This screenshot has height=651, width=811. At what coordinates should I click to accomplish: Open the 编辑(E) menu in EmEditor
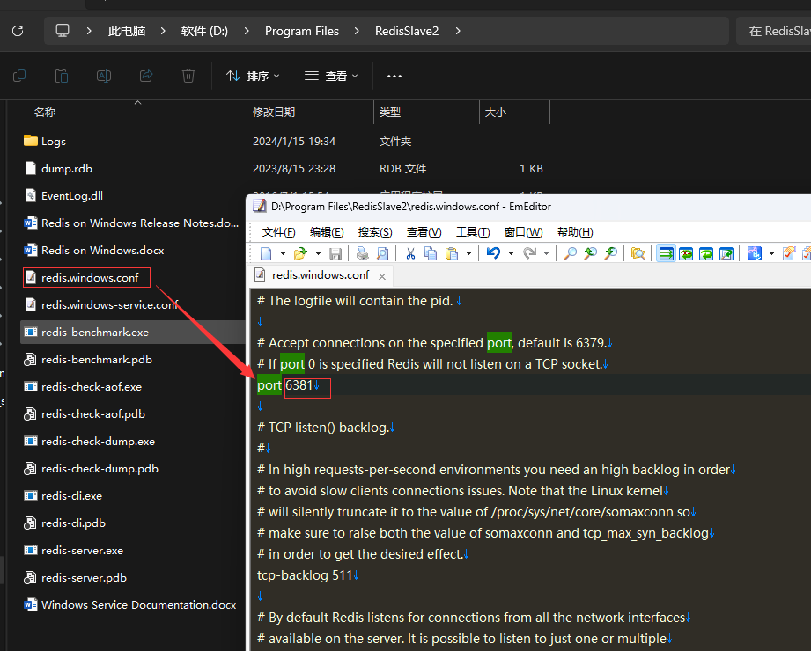pyautogui.click(x=327, y=232)
